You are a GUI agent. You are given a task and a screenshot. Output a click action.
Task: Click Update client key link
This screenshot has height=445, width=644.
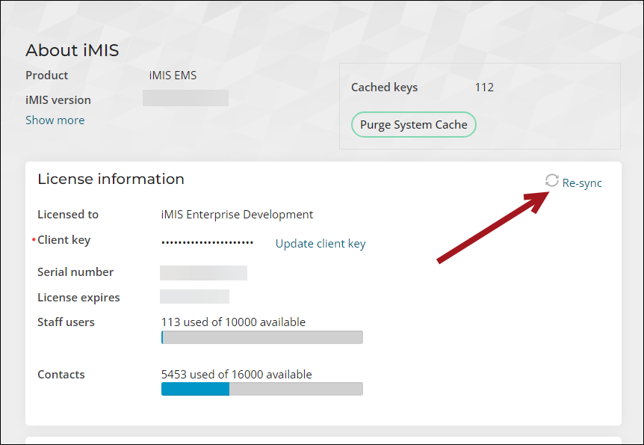point(321,244)
